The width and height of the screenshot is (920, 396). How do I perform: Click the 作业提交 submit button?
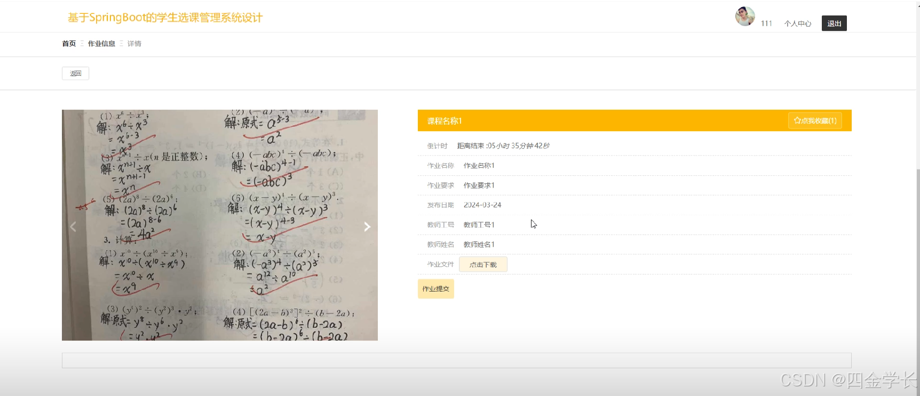click(x=436, y=289)
